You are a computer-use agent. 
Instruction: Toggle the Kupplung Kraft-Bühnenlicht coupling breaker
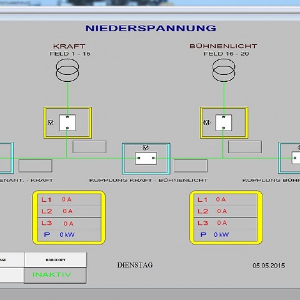146,158
